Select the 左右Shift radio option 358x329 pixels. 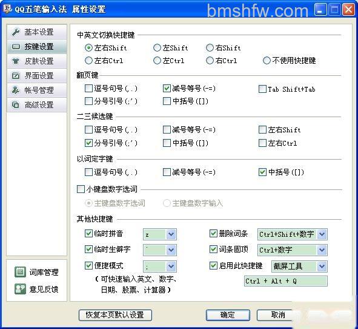pos(88,48)
